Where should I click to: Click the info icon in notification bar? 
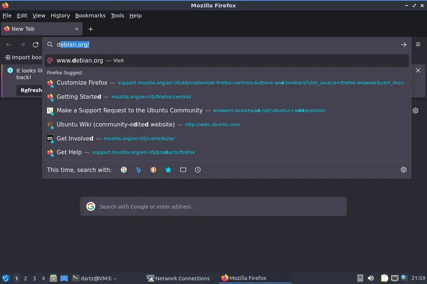tap(10, 70)
